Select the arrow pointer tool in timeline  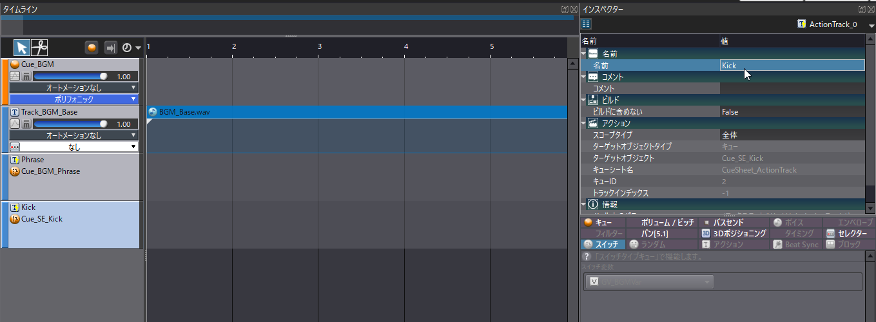[x=22, y=48]
